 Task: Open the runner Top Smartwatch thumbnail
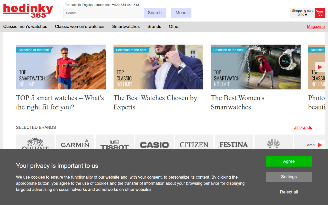(x=61, y=67)
